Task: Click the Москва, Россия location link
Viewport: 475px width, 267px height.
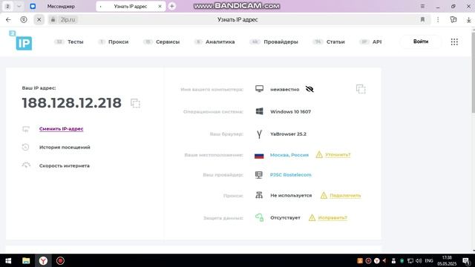Action: (289, 155)
